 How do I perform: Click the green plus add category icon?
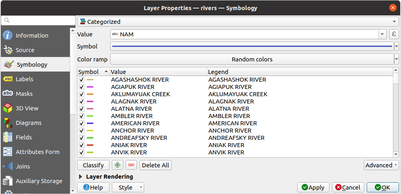[x=118, y=165]
